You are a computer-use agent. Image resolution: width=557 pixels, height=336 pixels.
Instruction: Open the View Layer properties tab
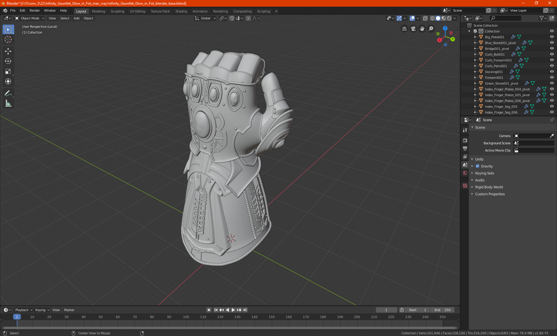[465, 157]
